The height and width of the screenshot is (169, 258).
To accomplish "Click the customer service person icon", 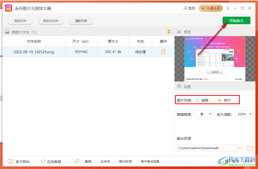I will tap(43, 161).
